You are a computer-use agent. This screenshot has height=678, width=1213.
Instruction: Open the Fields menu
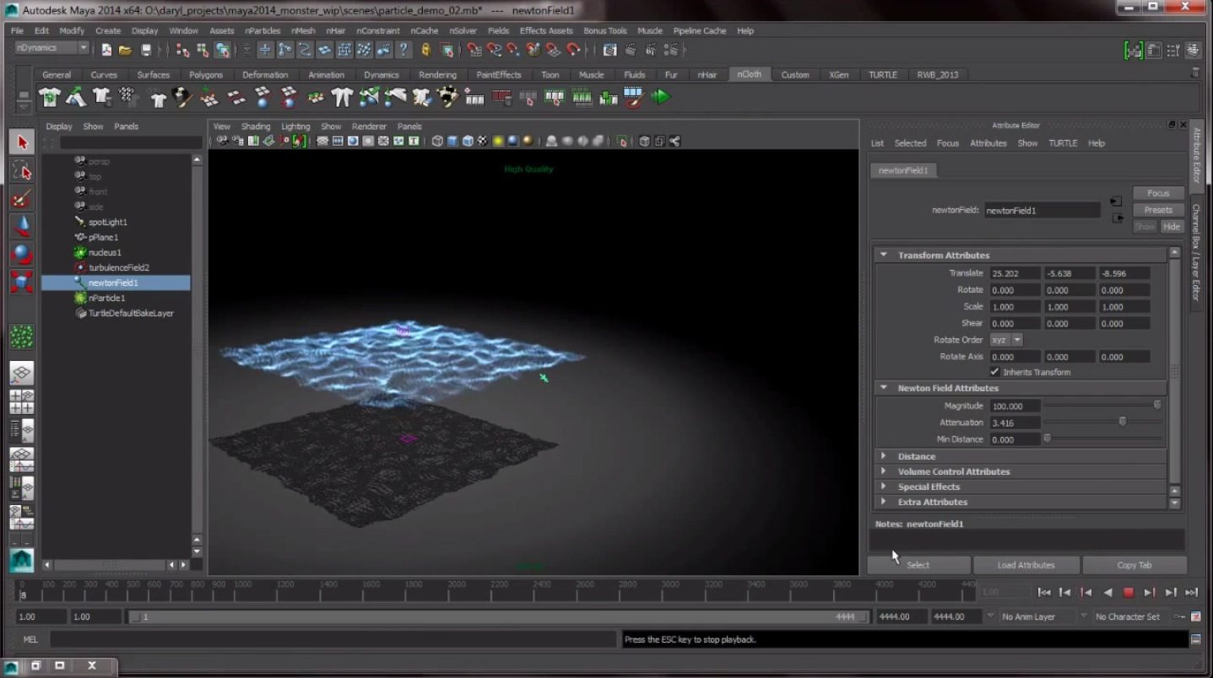498,30
